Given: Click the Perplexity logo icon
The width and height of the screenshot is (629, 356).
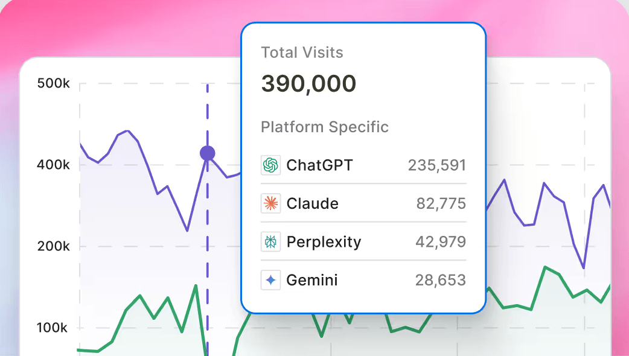Looking at the screenshot, I should (x=270, y=243).
